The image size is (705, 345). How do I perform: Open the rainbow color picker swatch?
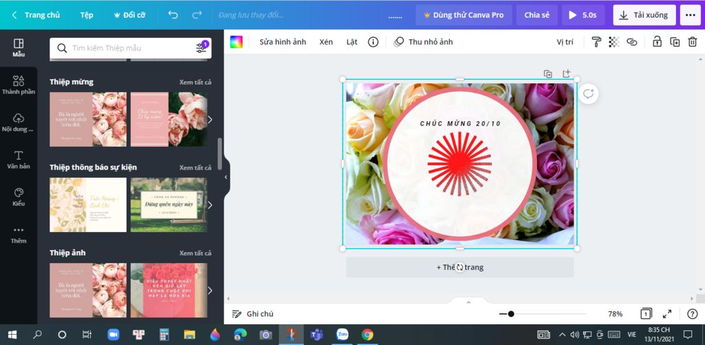[x=236, y=42]
